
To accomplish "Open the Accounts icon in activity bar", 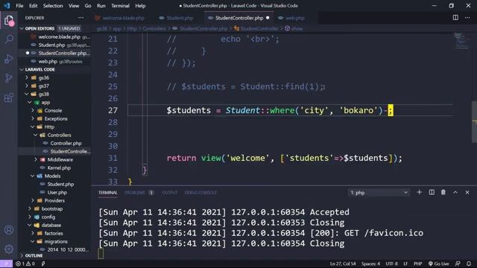I will (9, 230).
